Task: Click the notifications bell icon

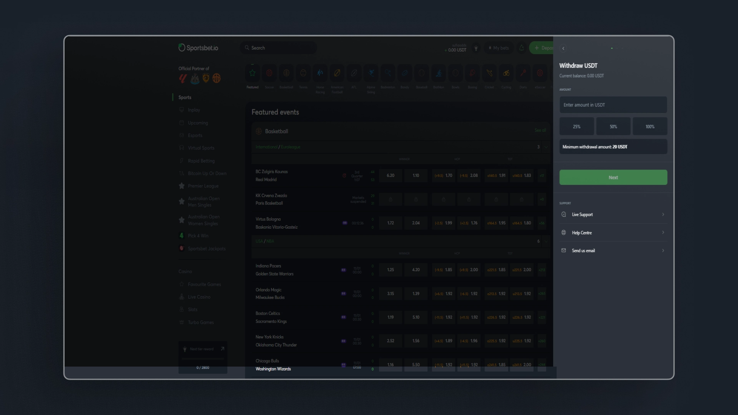Action: click(522, 48)
